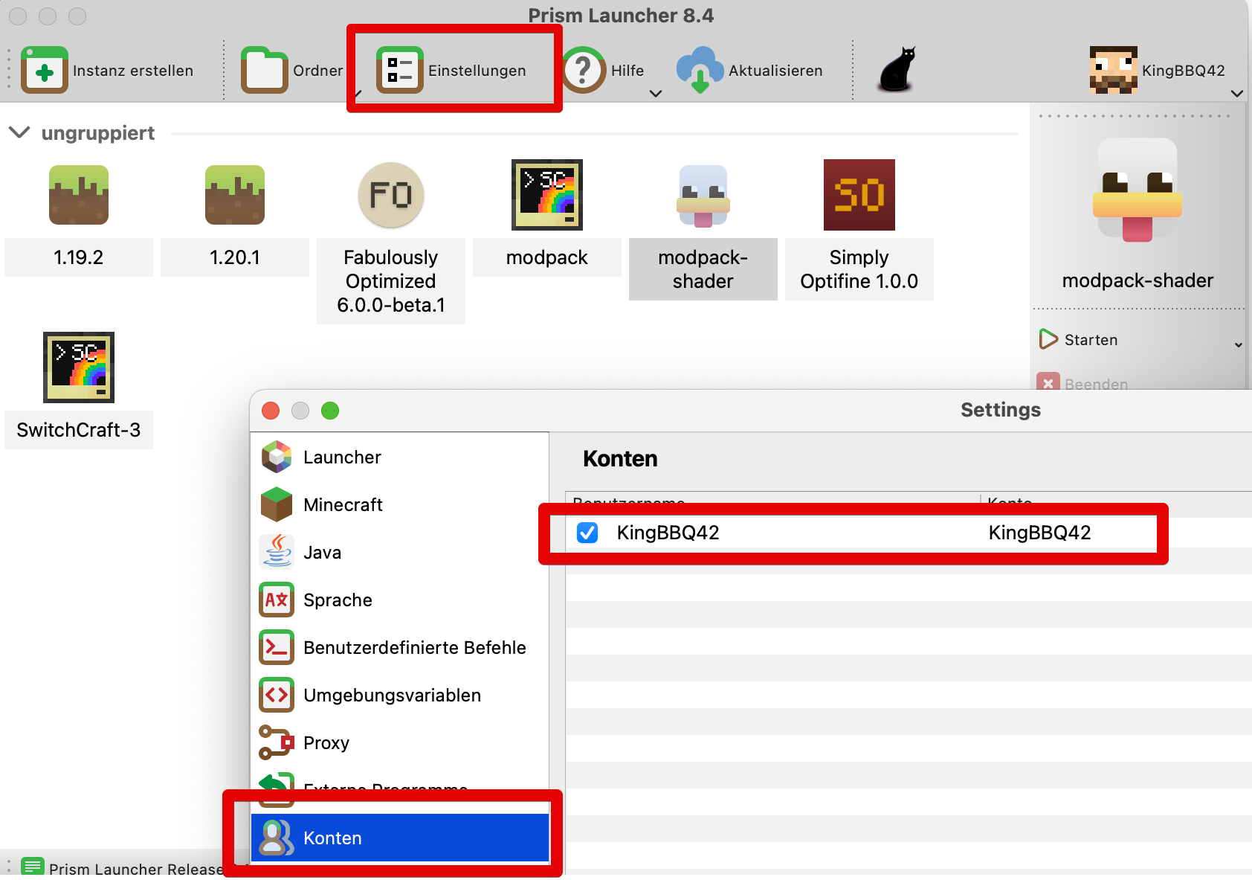The width and height of the screenshot is (1252, 880).
Task: Open the KingBBQ42 account dropdown
Action: (1236, 94)
